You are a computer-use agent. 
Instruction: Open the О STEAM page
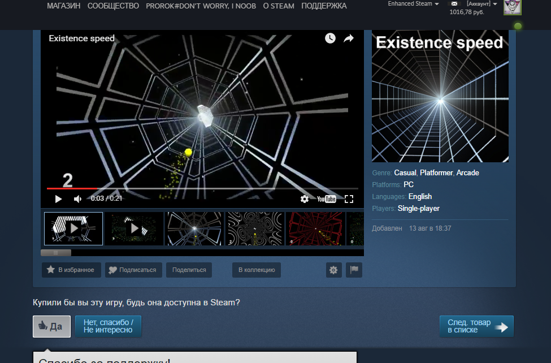[279, 6]
